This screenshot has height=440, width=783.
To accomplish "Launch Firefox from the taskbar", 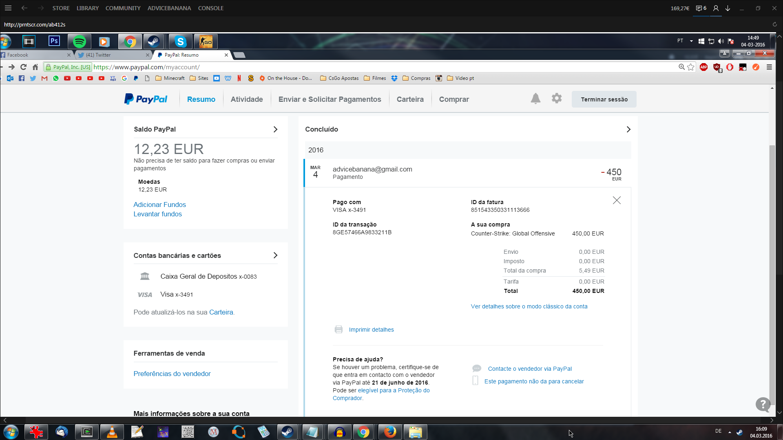I will coord(390,432).
